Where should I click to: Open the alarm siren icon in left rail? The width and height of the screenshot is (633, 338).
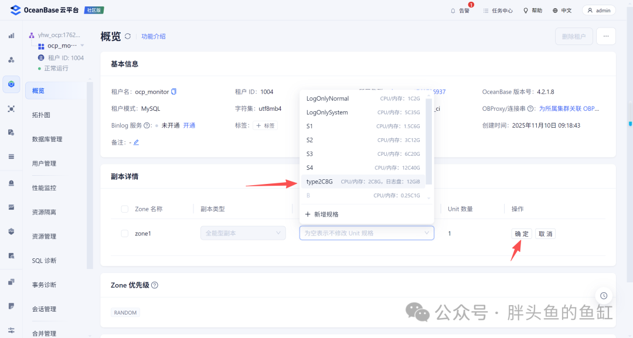11,183
